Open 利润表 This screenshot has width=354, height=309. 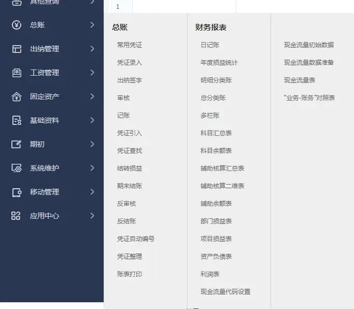[210, 274]
